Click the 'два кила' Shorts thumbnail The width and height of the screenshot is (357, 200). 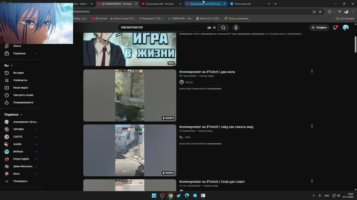[130, 95]
